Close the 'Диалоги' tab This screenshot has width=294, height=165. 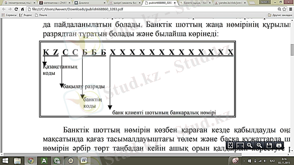pyautogui.click(x=104, y=3)
